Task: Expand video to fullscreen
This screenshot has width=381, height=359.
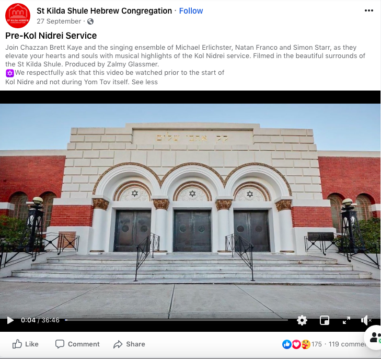Action: click(x=347, y=320)
